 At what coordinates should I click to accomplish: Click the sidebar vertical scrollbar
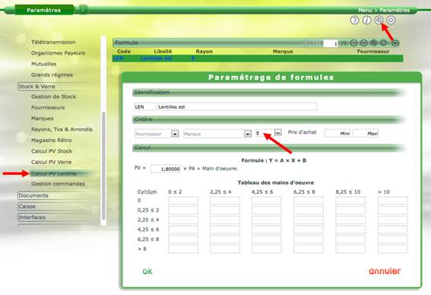[x=103, y=166]
